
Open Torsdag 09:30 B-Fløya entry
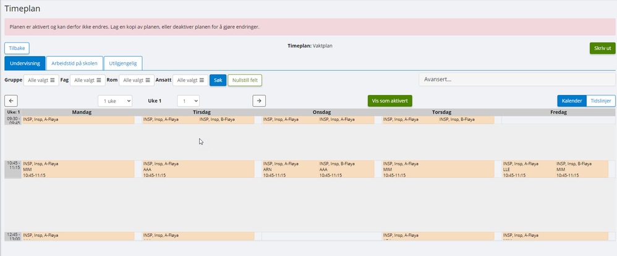[466, 120]
